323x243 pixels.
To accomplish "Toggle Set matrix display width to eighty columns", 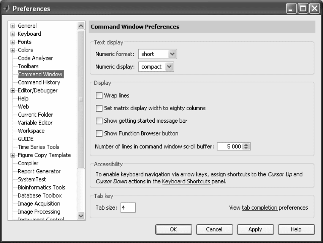I will pyautogui.click(x=99, y=108).
